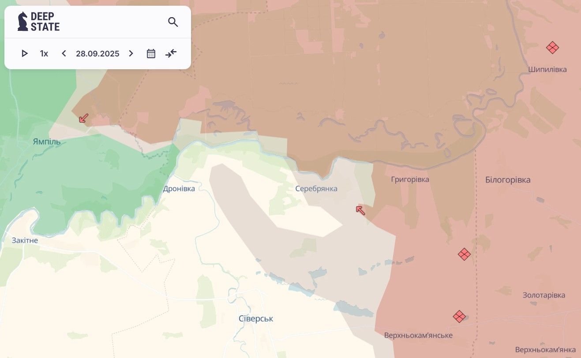
Task: Select the Білогорівка settlement label
Action: [508, 179]
